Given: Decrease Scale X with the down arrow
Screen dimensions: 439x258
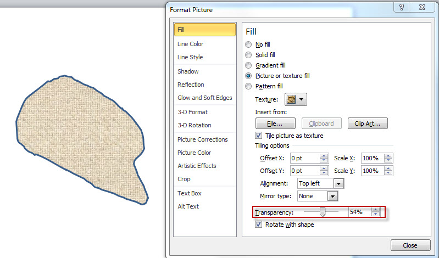Looking at the screenshot, I should [388, 160].
